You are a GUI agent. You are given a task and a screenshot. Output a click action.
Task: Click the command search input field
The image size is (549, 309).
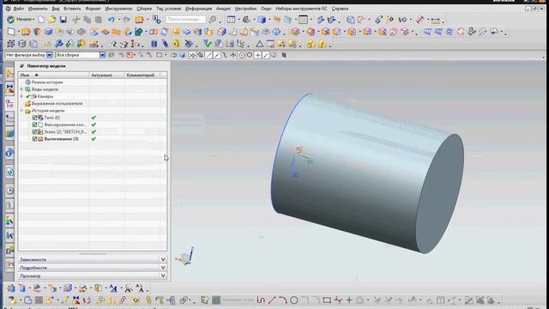click(x=185, y=20)
